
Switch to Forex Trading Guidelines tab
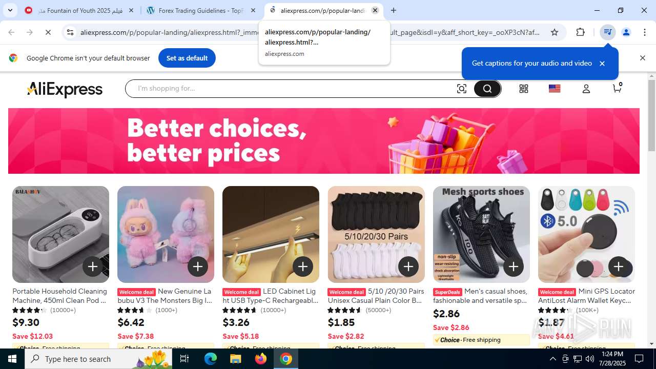click(x=201, y=10)
